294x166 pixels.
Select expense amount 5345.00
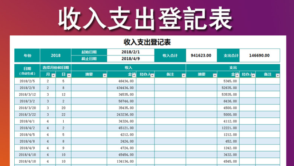228,81
